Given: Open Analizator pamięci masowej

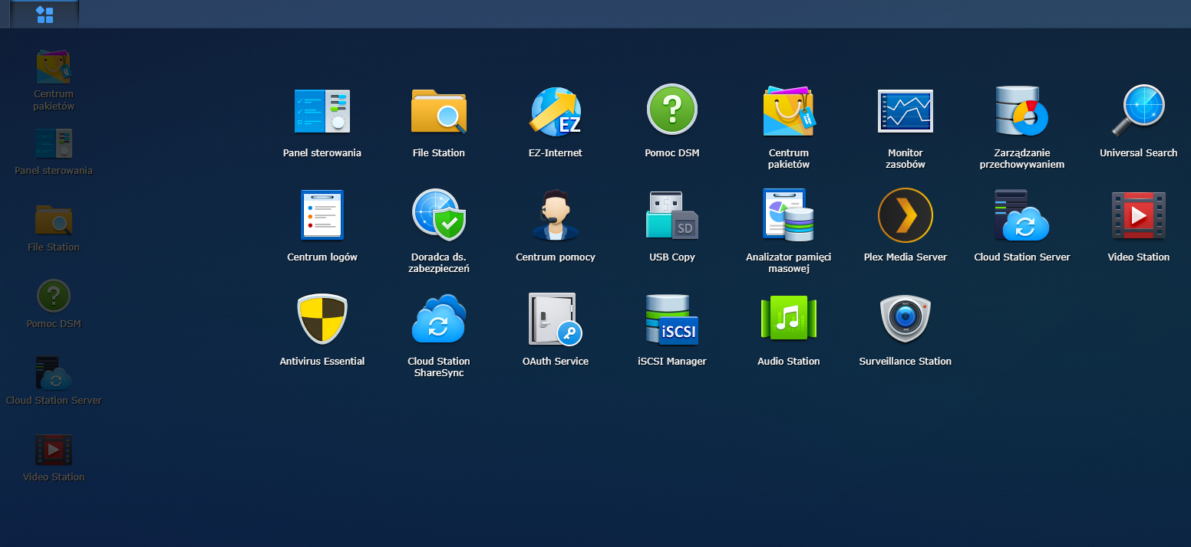Looking at the screenshot, I should [788, 215].
